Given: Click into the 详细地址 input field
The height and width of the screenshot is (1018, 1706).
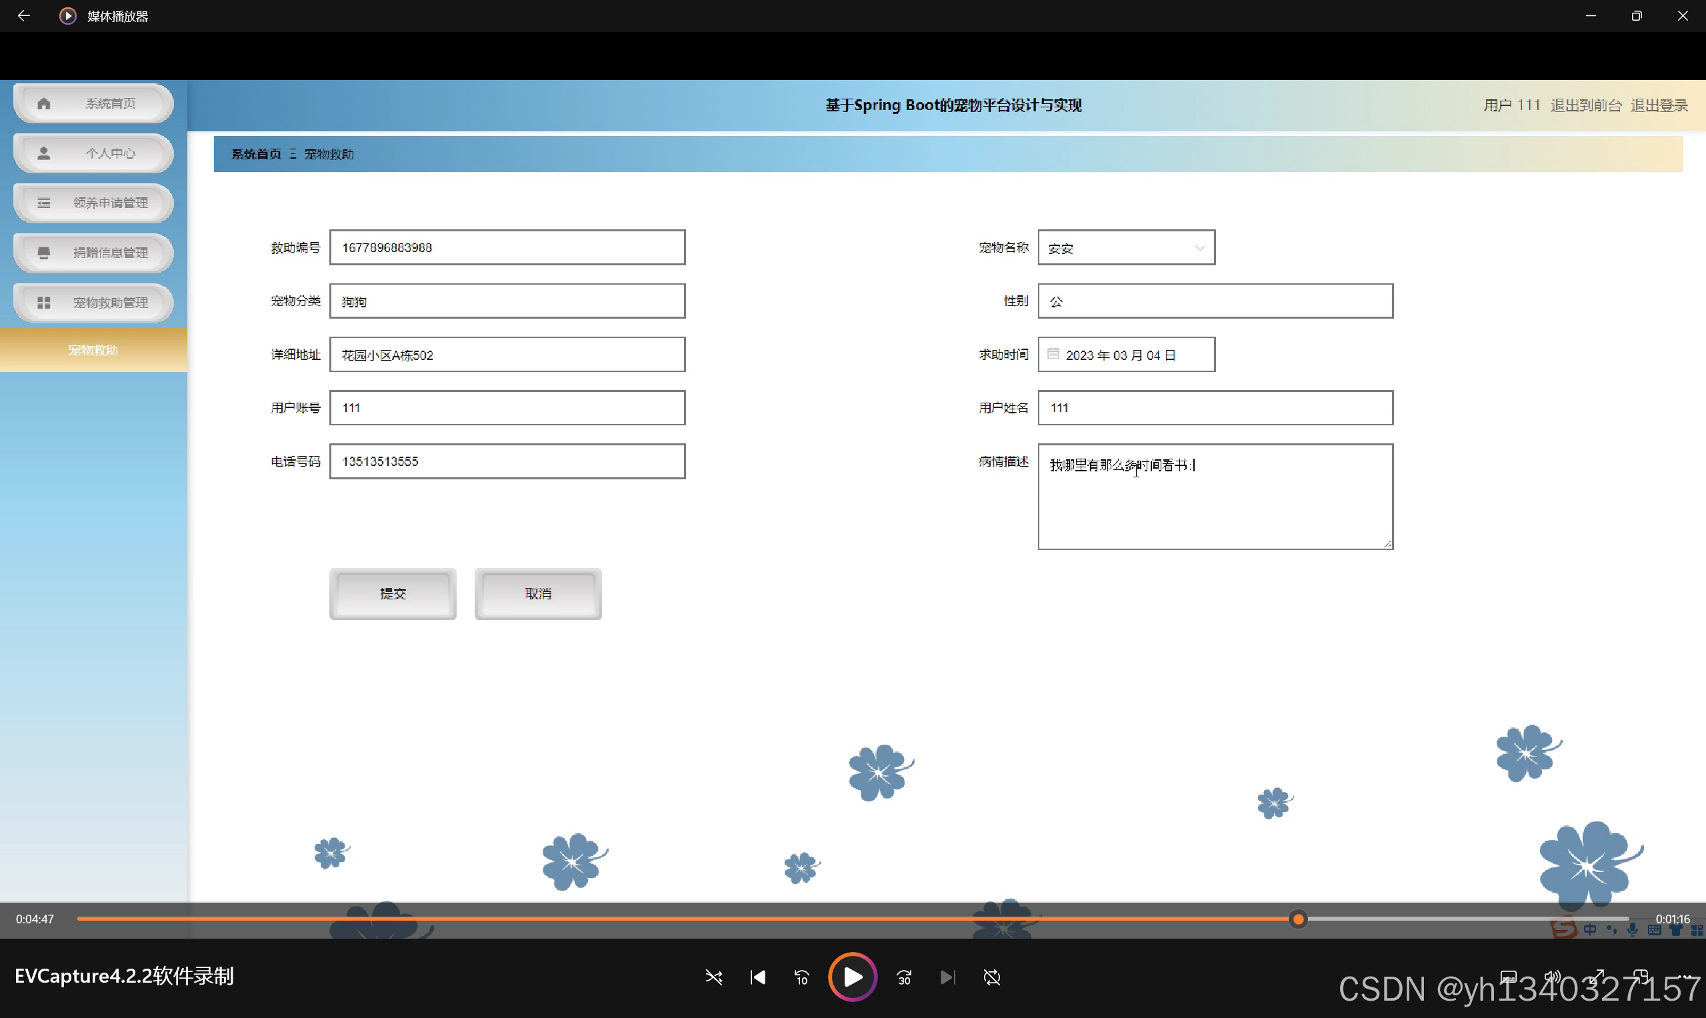Looking at the screenshot, I should (x=507, y=355).
